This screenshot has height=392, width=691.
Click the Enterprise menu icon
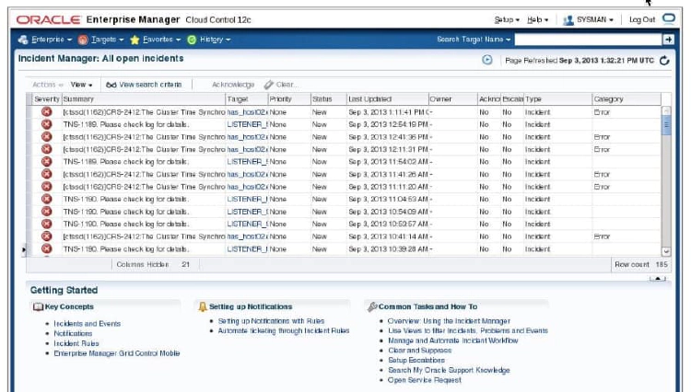pyautogui.click(x=23, y=40)
